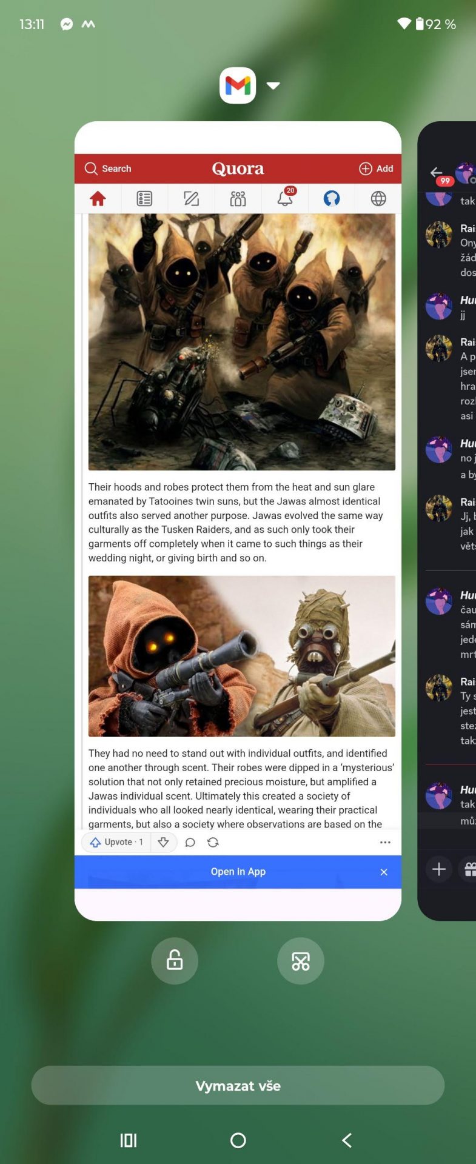Open notifications bell with 20 badge
This screenshot has width=476, height=1164.
click(x=285, y=198)
